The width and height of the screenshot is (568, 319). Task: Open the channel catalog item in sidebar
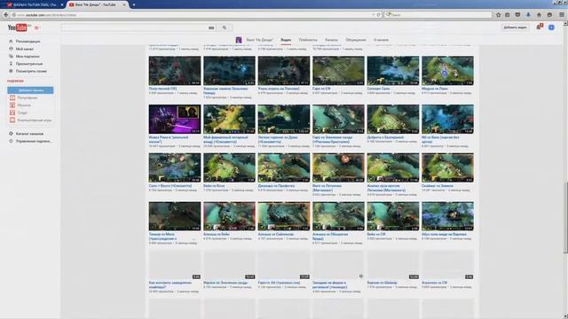click(29, 134)
